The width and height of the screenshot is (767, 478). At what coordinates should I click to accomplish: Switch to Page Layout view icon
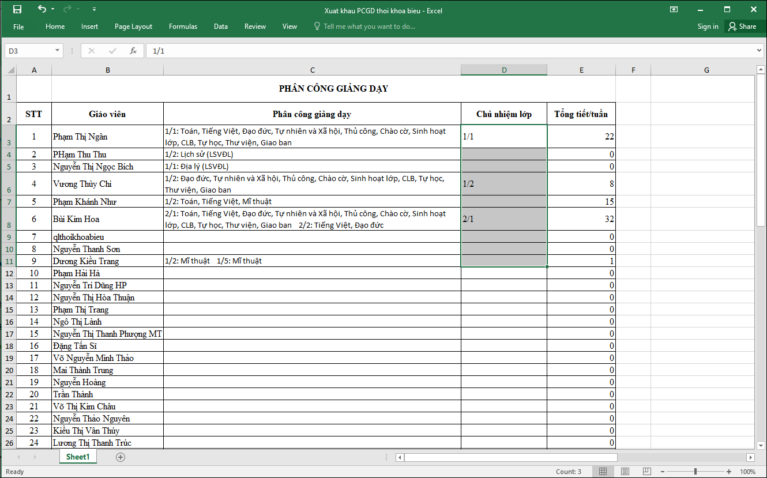[x=625, y=472]
